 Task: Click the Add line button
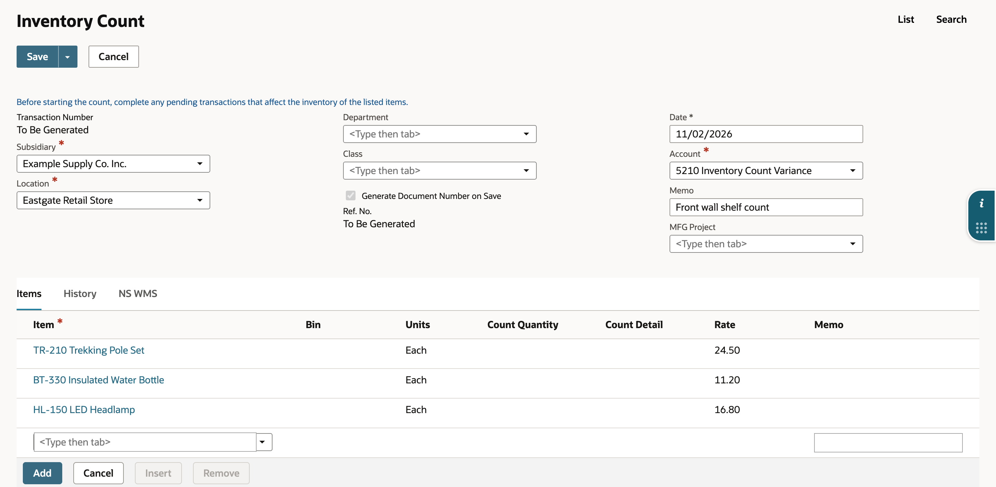[x=42, y=473]
